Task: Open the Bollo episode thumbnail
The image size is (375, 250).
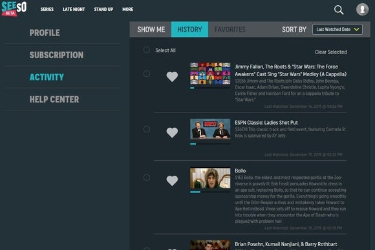Action: click(210, 178)
